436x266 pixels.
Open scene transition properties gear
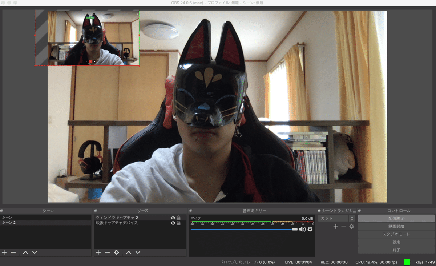coord(351,226)
